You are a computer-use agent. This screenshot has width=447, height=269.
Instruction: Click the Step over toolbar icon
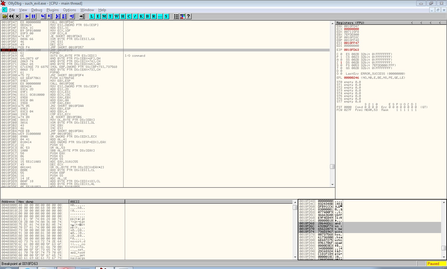pyautogui.click(x=50, y=16)
